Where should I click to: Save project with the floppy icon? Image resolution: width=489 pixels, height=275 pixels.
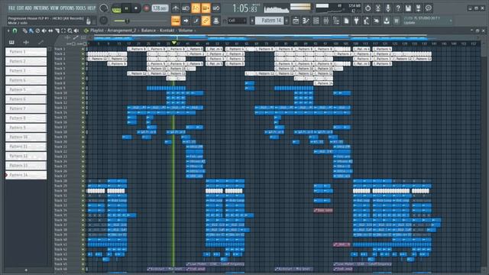[x=408, y=8]
